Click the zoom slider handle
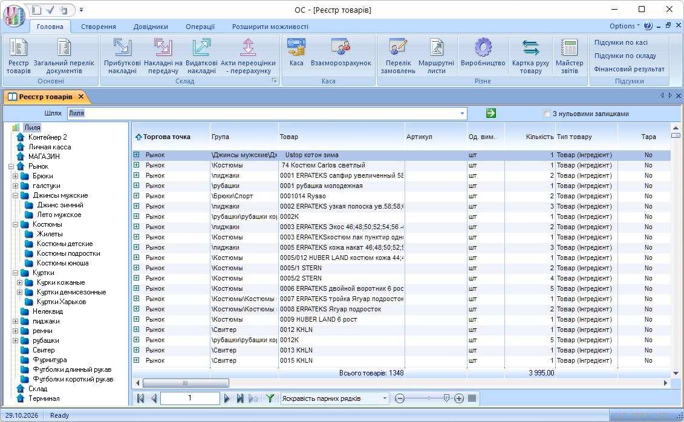Image resolution: width=684 pixels, height=422 pixels. click(446, 398)
